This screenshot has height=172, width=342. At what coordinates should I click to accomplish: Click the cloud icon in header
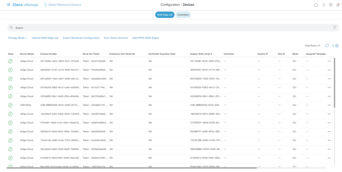point(316,5)
